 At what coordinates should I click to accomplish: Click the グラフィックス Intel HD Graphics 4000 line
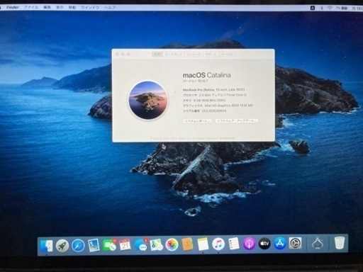[218, 106]
